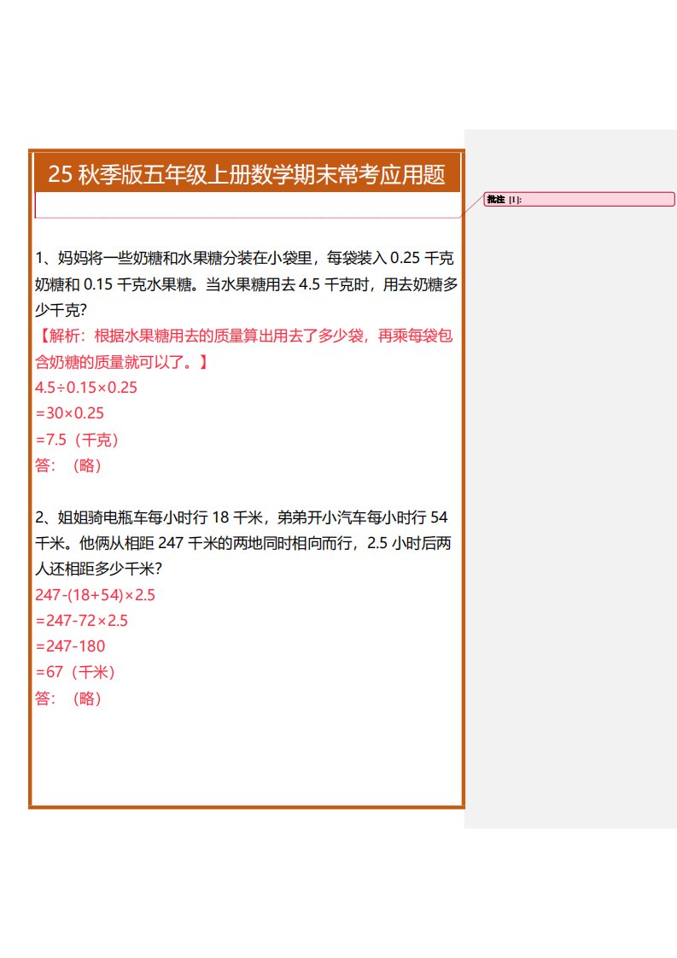The image size is (677, 958).
Task: Click the line starting 奶糖和 0.15 千克水果糖
Action: pos(244,284)
